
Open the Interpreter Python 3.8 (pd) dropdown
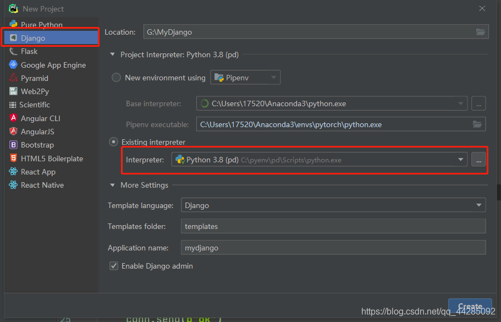click(319, 160)
